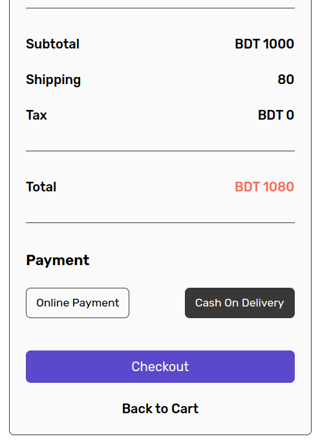This screenshot has width=320, height=441.
Task: Click the divider line above Subtotal
Action: (x=160, y=8)
